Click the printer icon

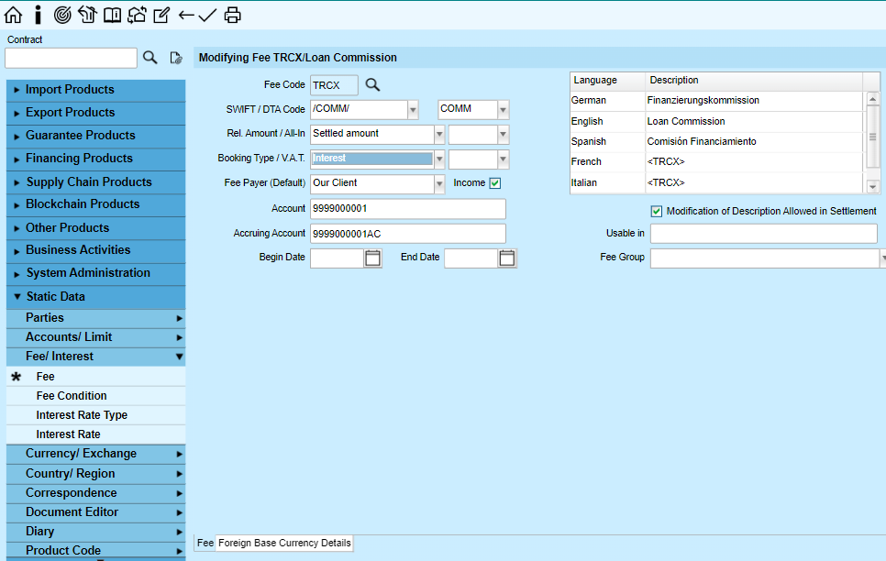coord(233,15)
